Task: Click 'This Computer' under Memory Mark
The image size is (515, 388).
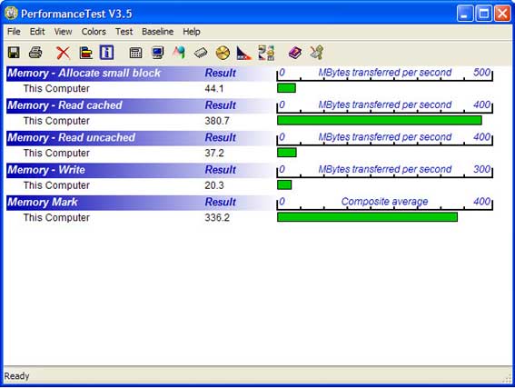Action: click(x=56, y=217)
